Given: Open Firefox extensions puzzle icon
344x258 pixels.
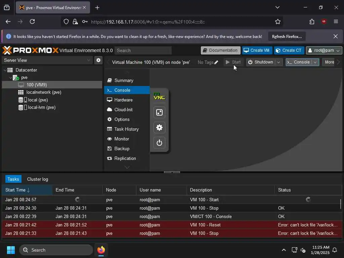Looking at the screenshot, I should pyautogui.click(x=312, y=21).
